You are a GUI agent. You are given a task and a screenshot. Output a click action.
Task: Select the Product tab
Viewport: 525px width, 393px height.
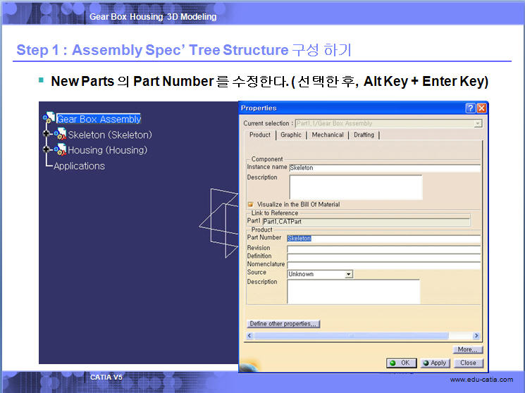[x=259, y=135]
